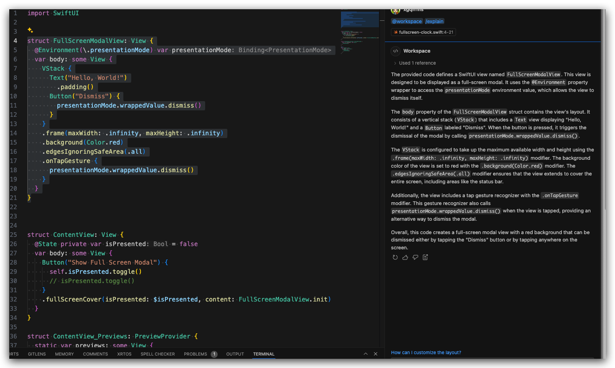Click the /explain command tag

pos(434,21)
